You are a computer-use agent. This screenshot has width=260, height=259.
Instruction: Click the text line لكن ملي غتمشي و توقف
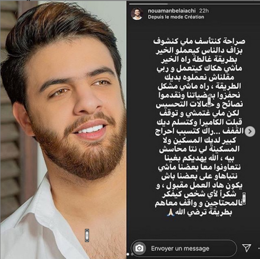(x=200, y=113)
